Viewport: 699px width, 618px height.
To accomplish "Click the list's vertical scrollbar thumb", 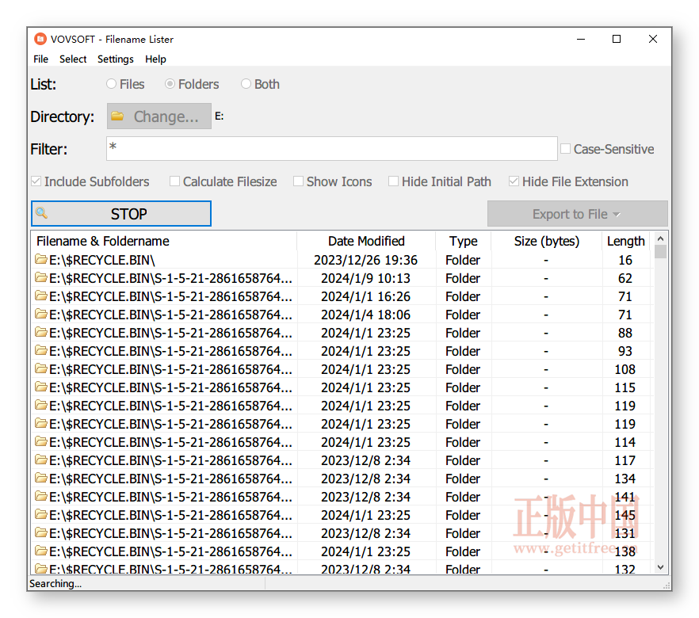I will pos(661,252).
